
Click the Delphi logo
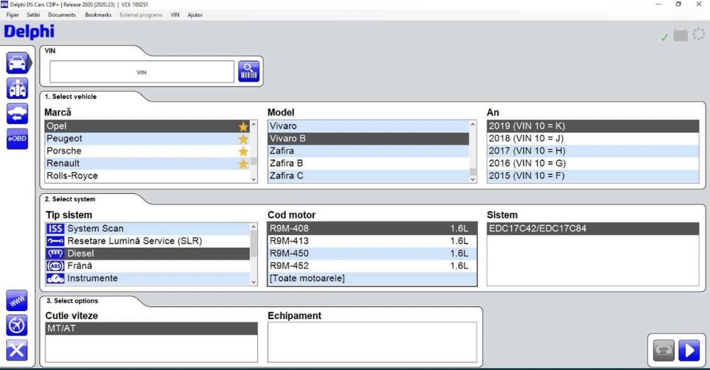pos(29,32)
